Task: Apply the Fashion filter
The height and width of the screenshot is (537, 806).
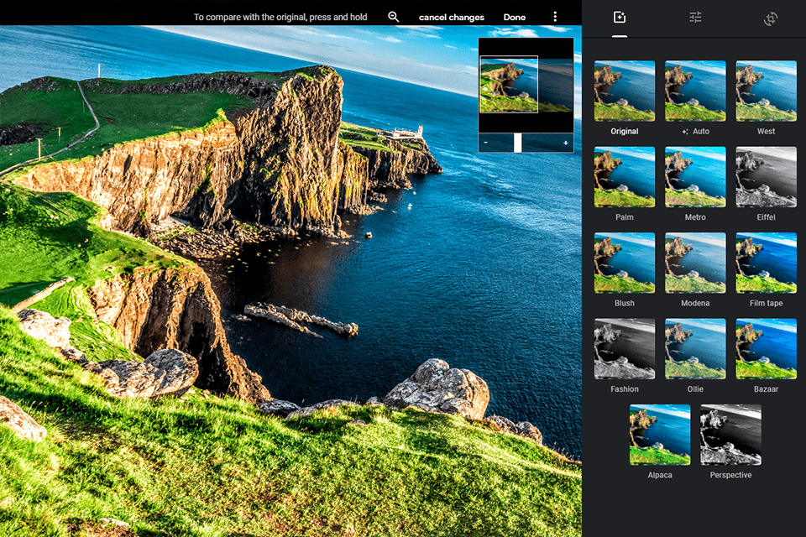Action: pyautogui.click(x=624, y=347)
